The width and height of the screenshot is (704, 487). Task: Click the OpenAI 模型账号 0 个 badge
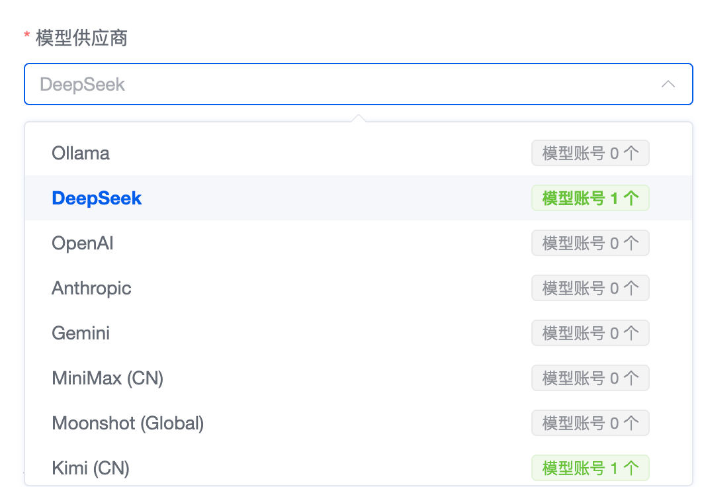click(590, 243)
